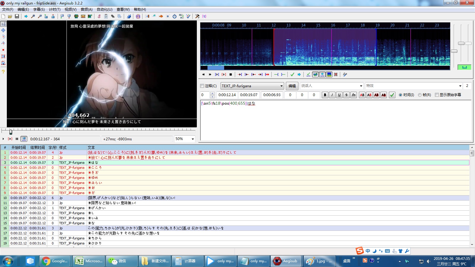Image resolution: width=475 pixels, height=267 pixels.
Task: Open the attachments paperclip icon
Action: [113, 16]
